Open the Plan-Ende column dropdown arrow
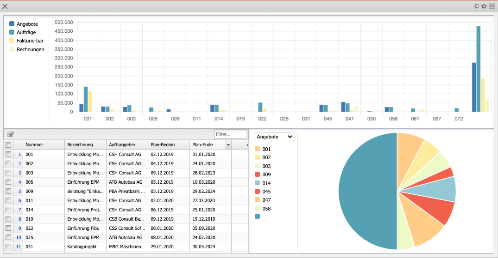This screenshot has width=498, height=258. [228, 145]
